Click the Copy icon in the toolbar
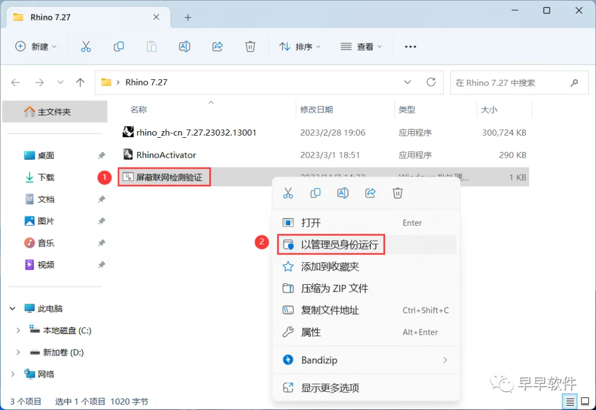 tap(119, 47)
